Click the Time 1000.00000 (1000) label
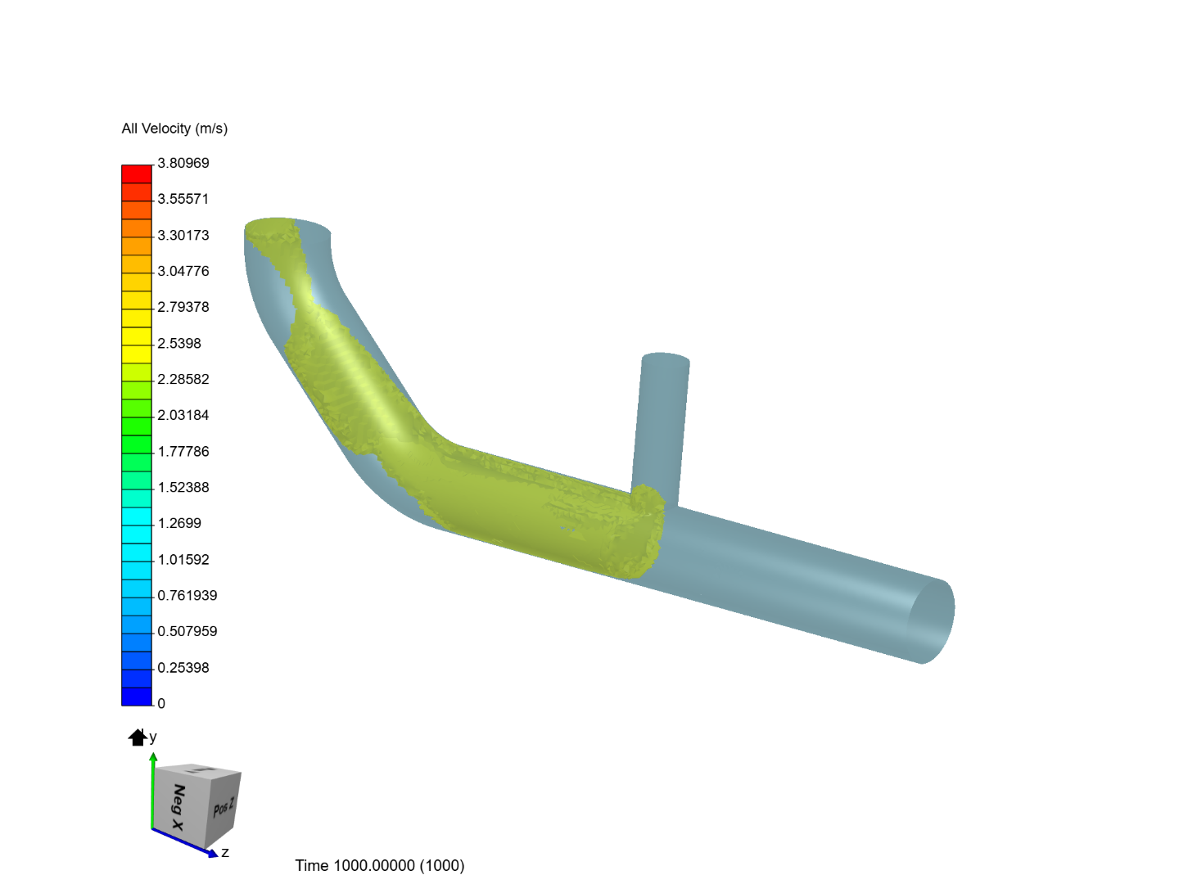 pyautogui.click(x=380, y=865)
